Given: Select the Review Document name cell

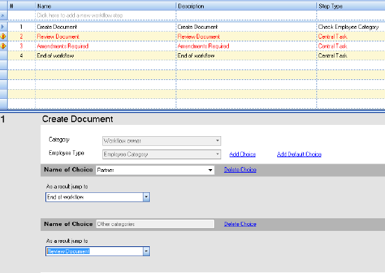Looking at the screenshot, I should click(x=106, y=36).
